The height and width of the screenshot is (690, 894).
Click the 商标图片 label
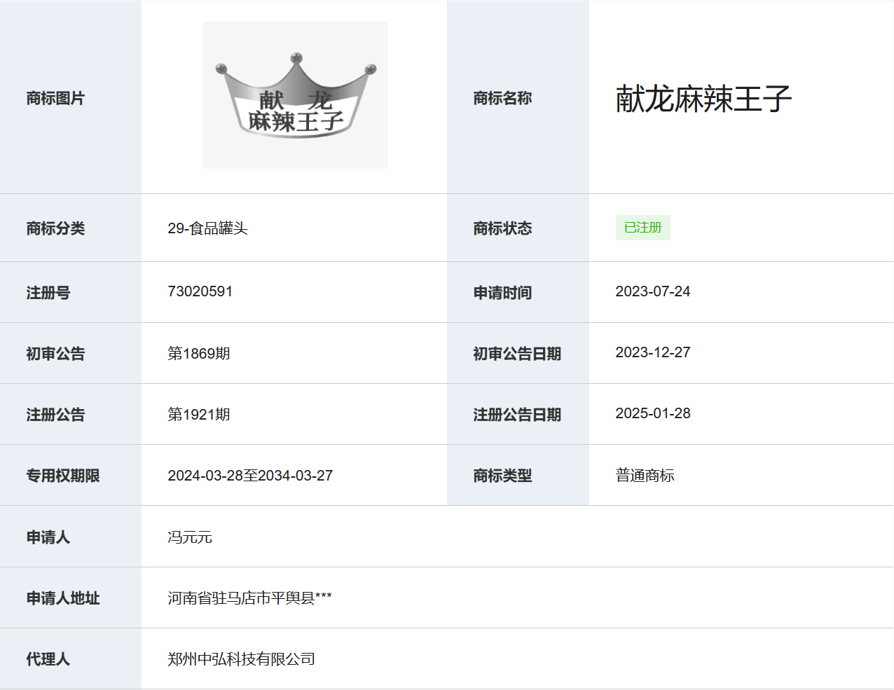[55, 98]
